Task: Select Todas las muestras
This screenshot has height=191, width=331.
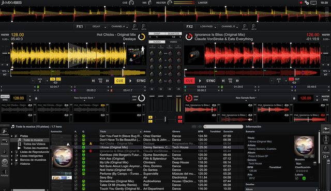Action: click(36, 148)
